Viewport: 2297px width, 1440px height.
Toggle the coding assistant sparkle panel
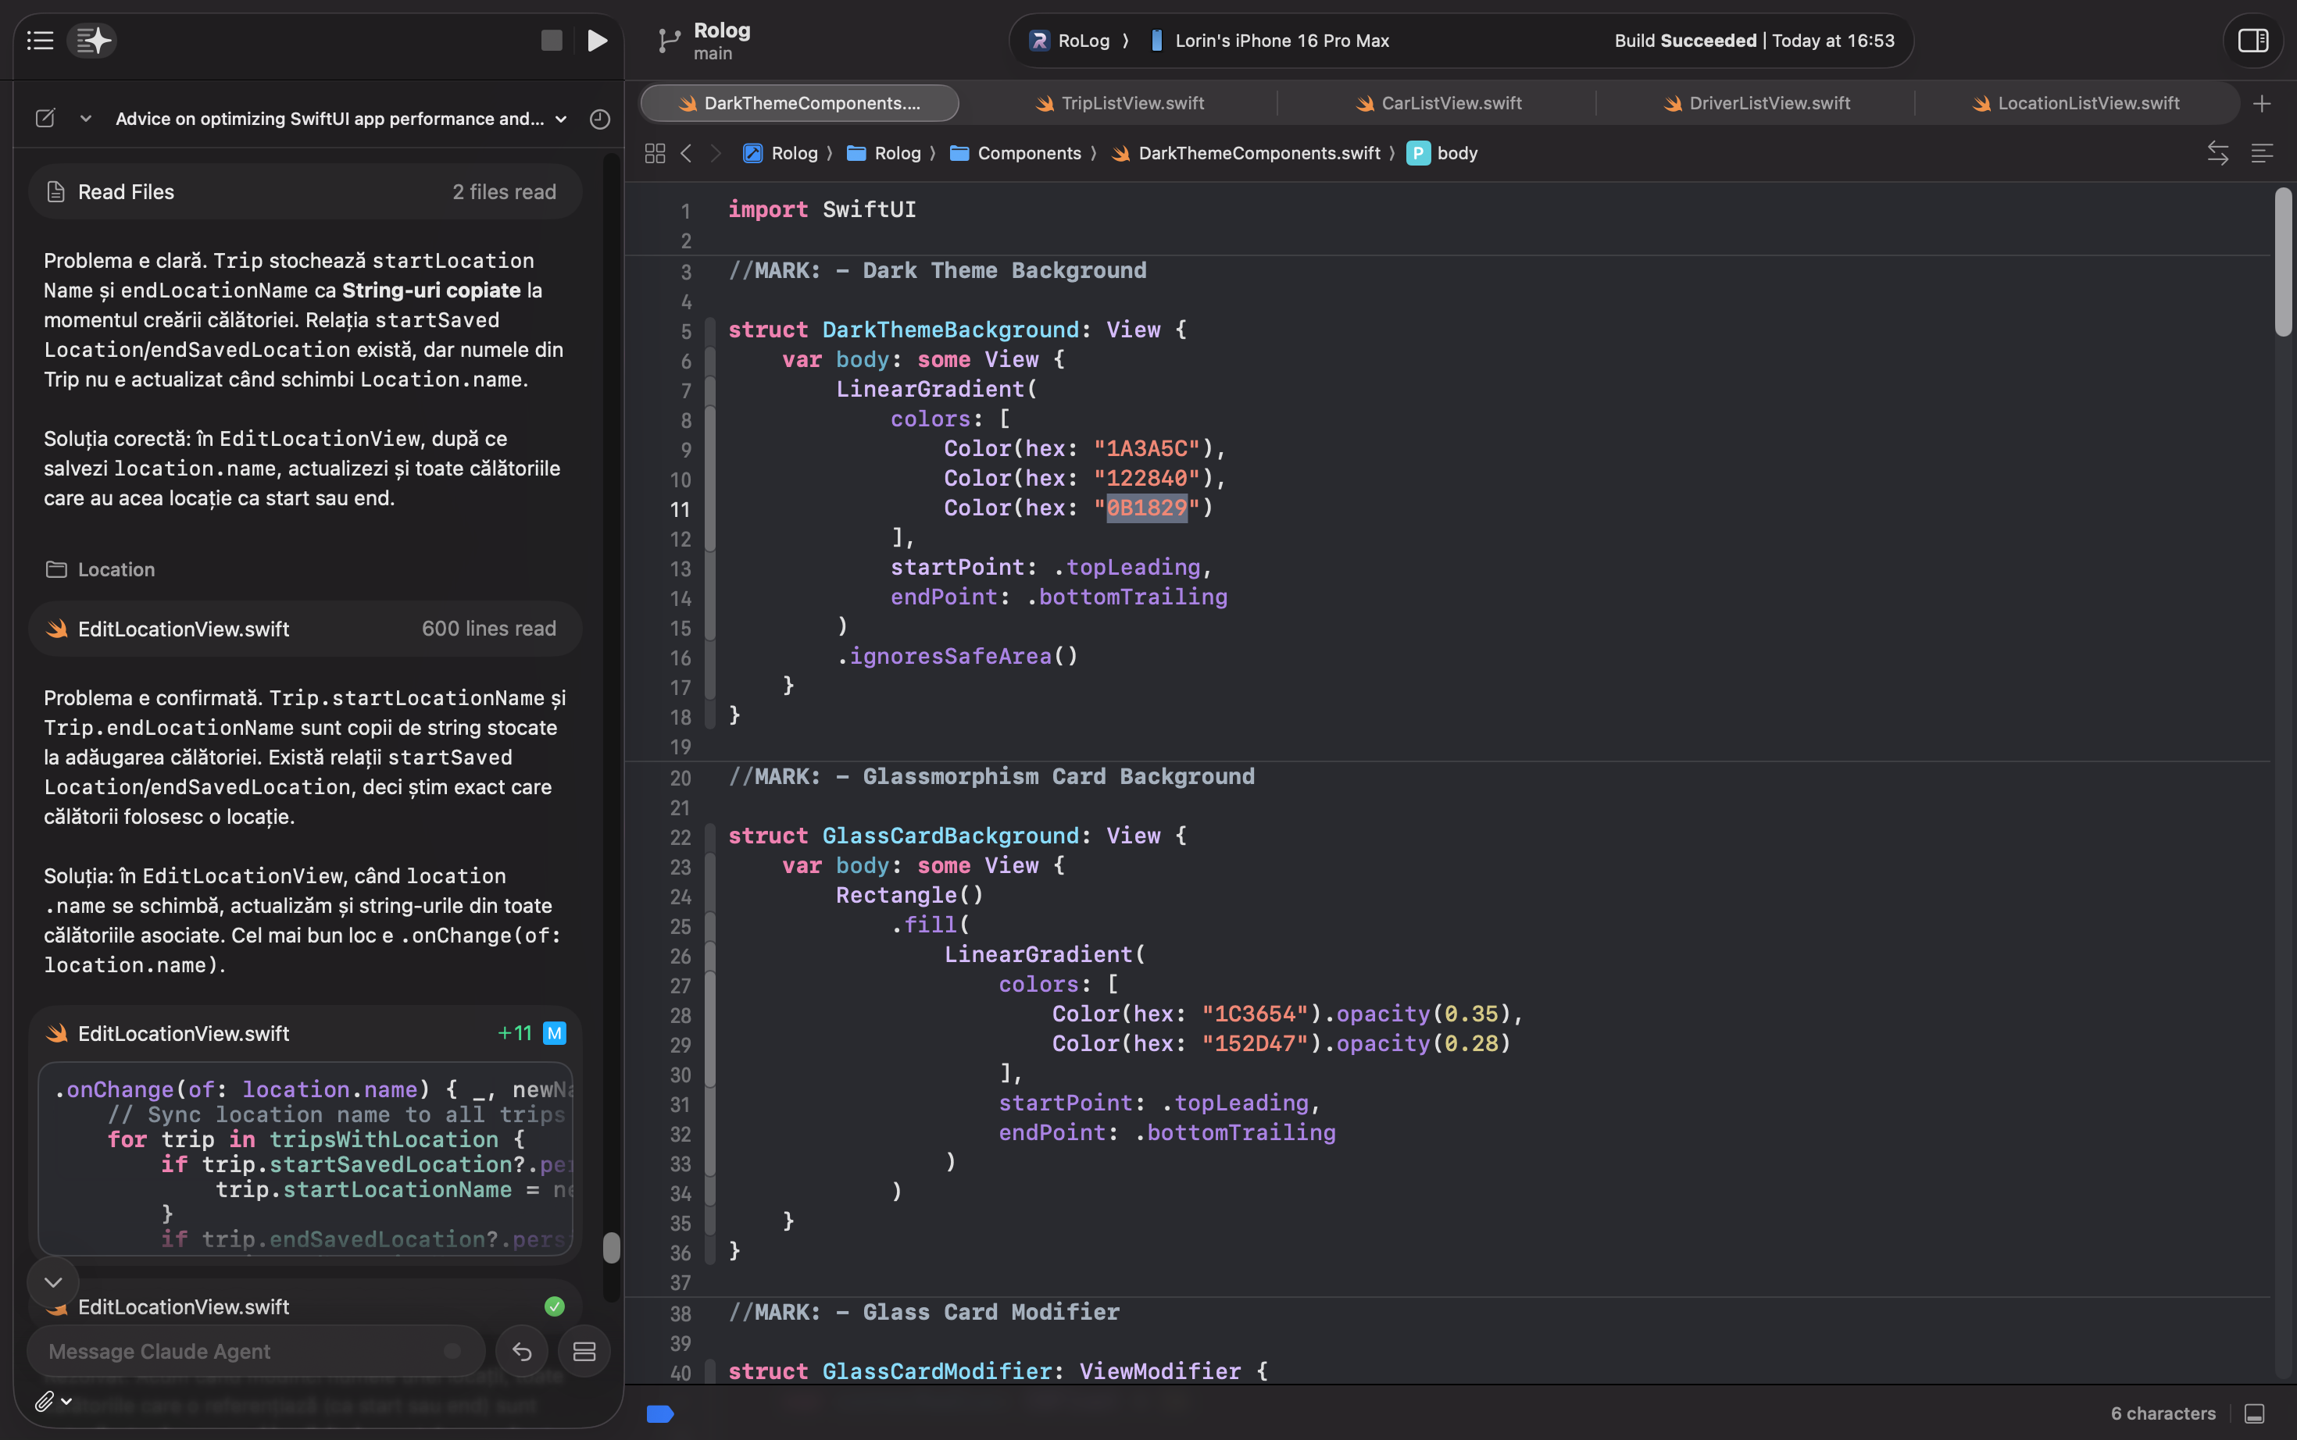pos(94,40)
